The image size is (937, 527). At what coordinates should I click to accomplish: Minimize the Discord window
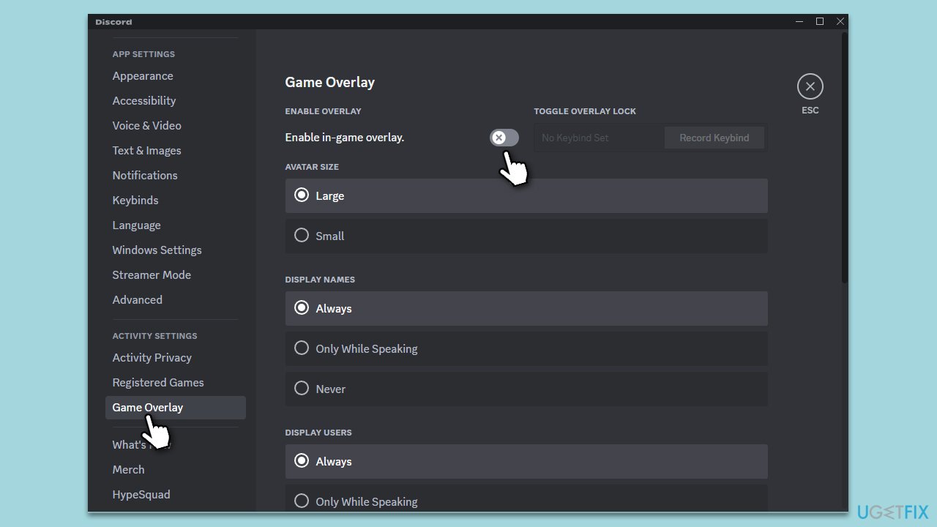799,22
